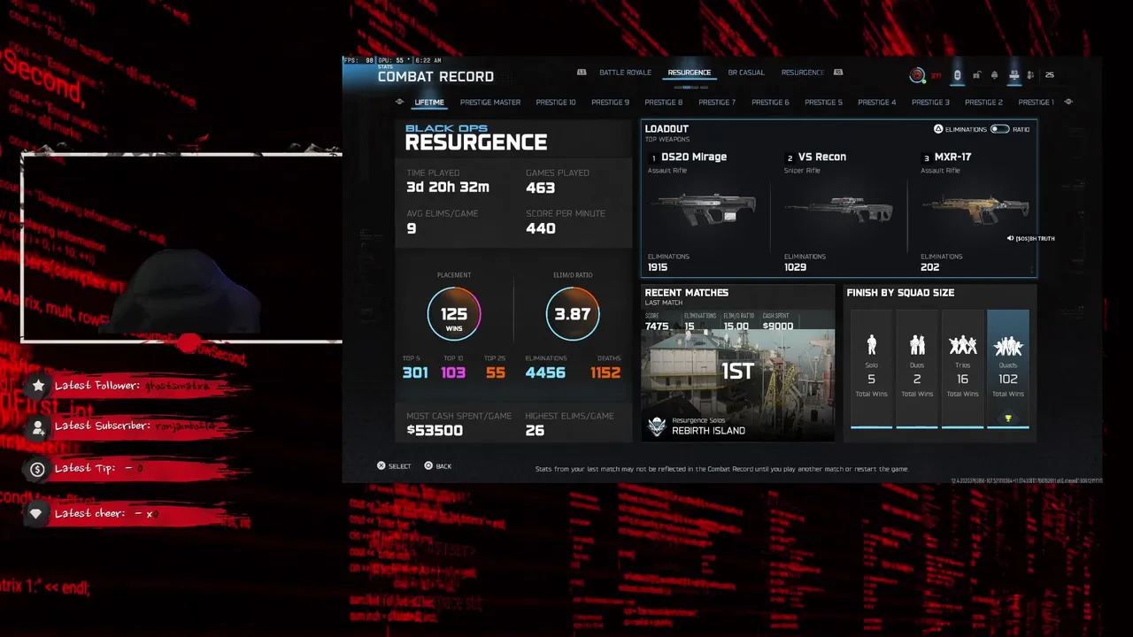
Task: Click the Deaths total 1152
Action: pos(605,372)
